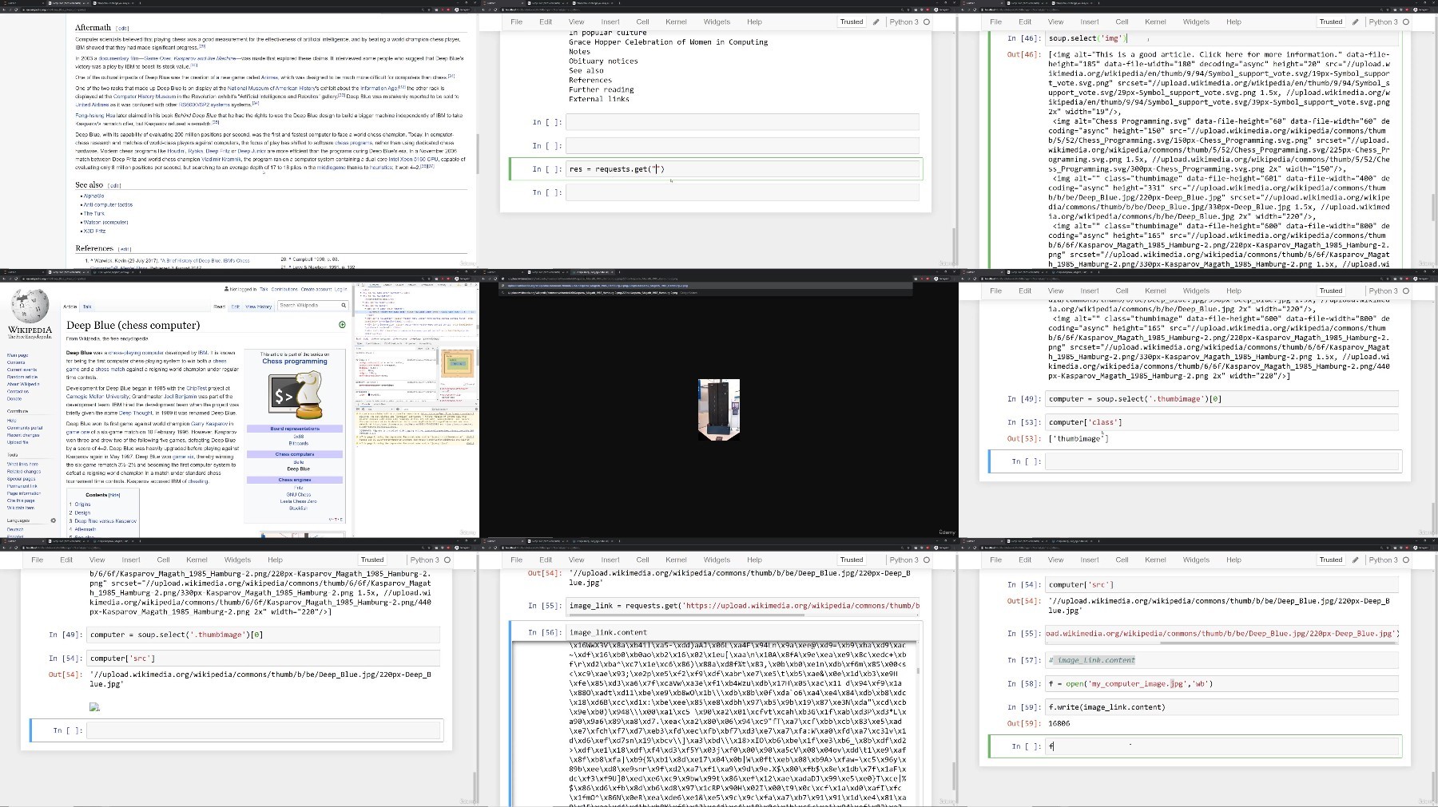Click Trusted button in In [56] notebook
The image size is (1438, 807).
[x=851, y=560]
